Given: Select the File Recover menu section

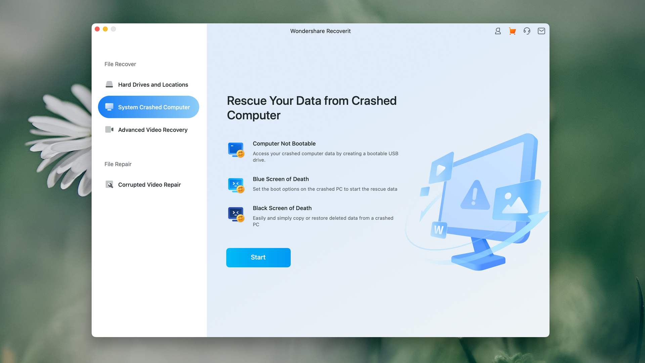Looking at the screenshot, I should tap(121, 64).
